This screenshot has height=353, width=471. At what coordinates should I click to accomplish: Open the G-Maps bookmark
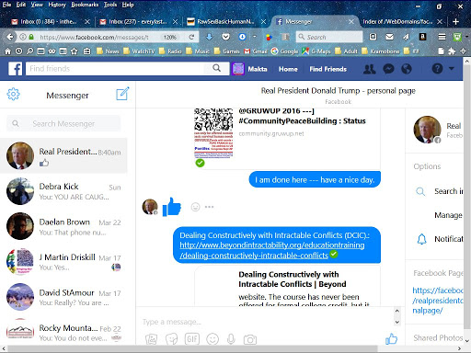pyautogui.click(x=316, y=51)
